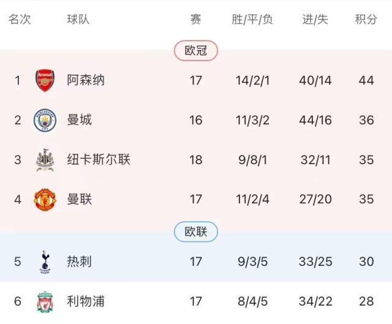Click the 进/失 column header
This screenshot has height=324, width=392.
315,20
